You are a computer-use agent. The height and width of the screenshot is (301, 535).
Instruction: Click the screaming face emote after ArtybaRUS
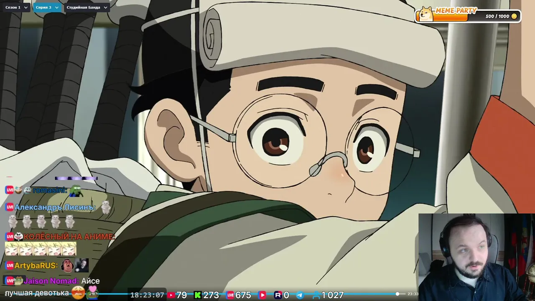(x=67, y=265)
